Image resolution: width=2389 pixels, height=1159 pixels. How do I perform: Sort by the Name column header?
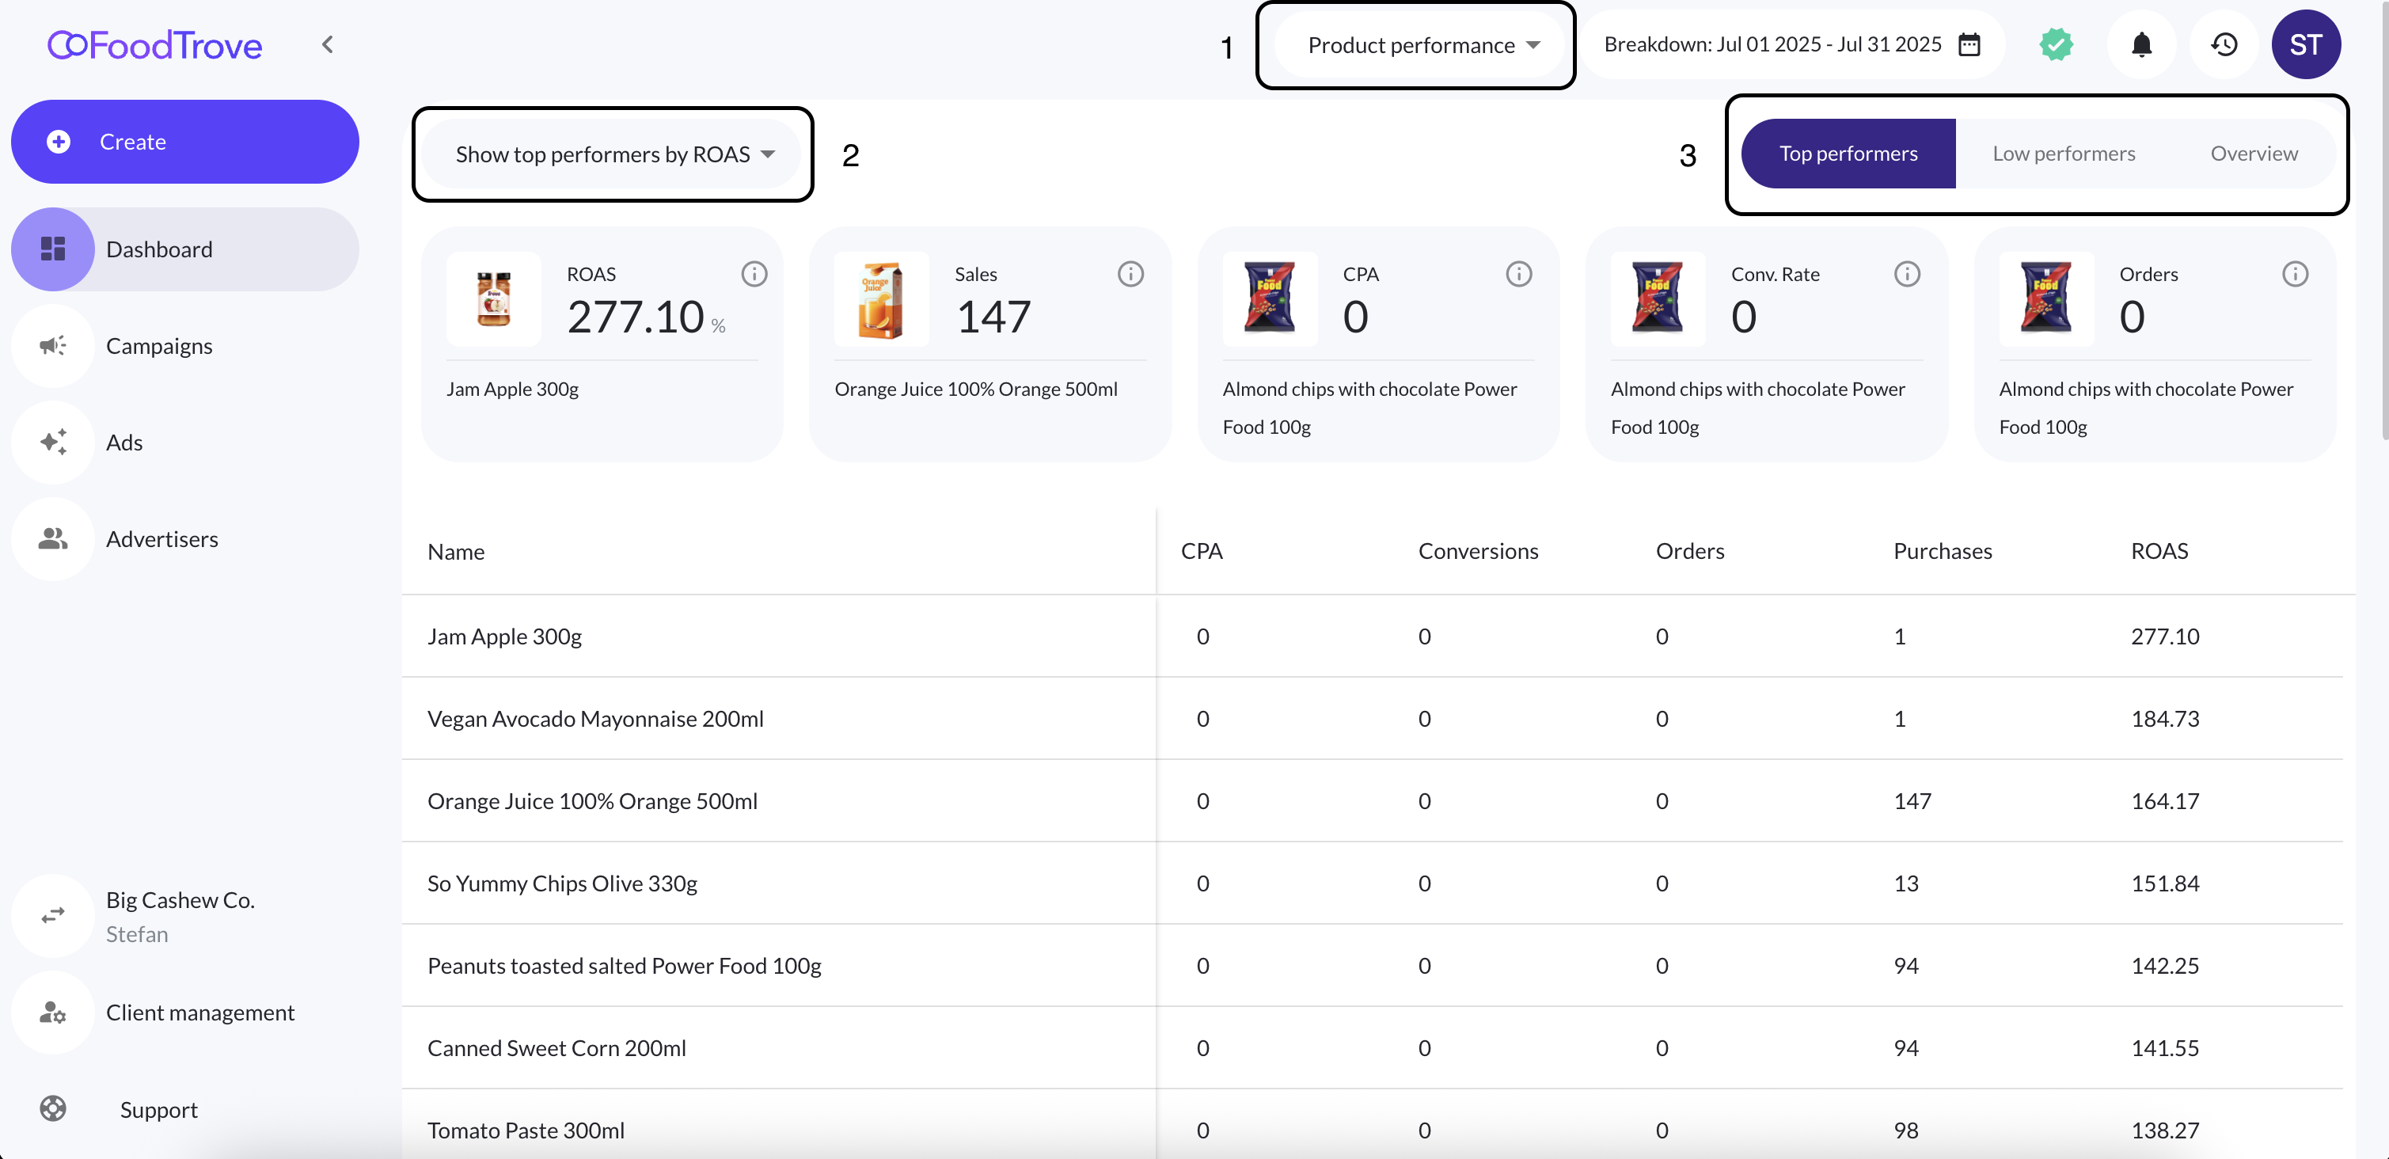[456, 552]
